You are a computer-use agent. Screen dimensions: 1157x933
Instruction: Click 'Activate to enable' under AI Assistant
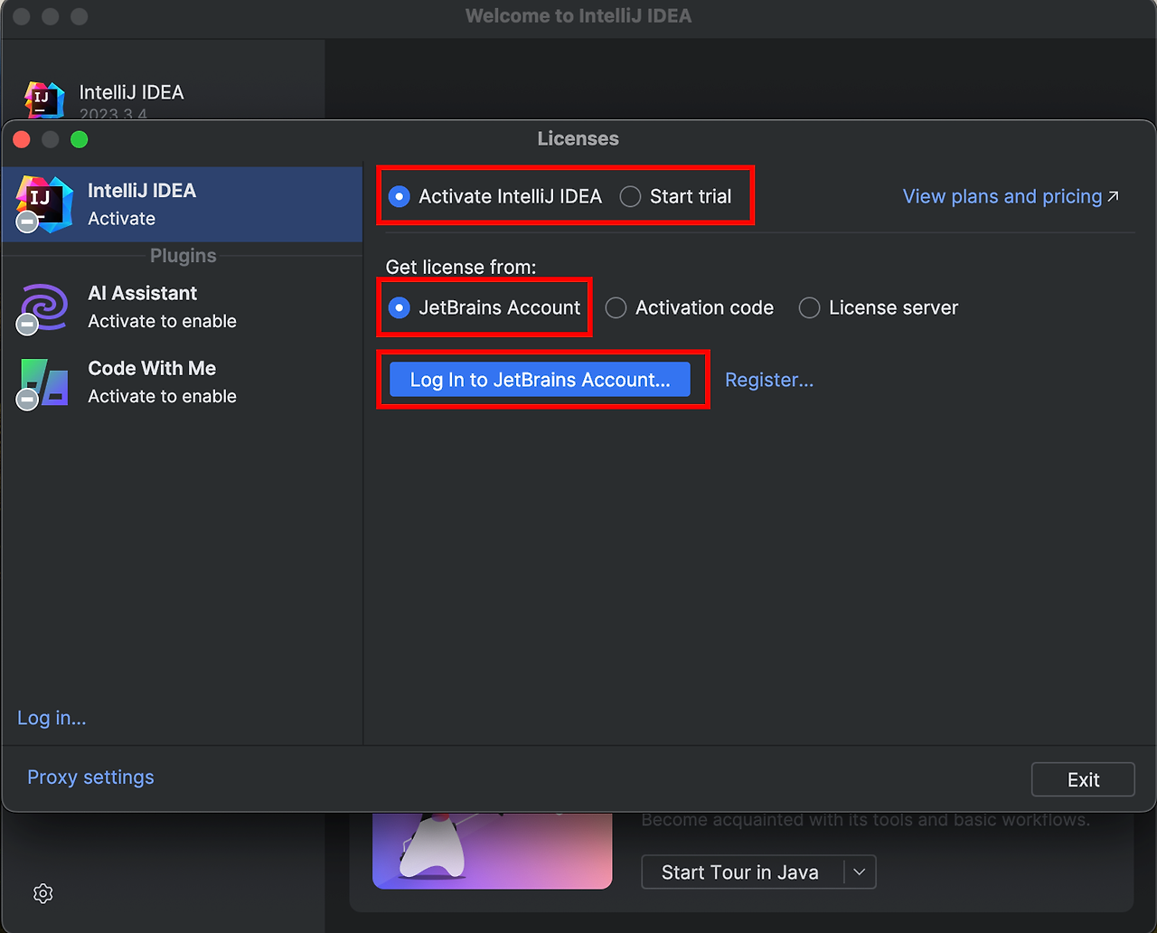163,322
